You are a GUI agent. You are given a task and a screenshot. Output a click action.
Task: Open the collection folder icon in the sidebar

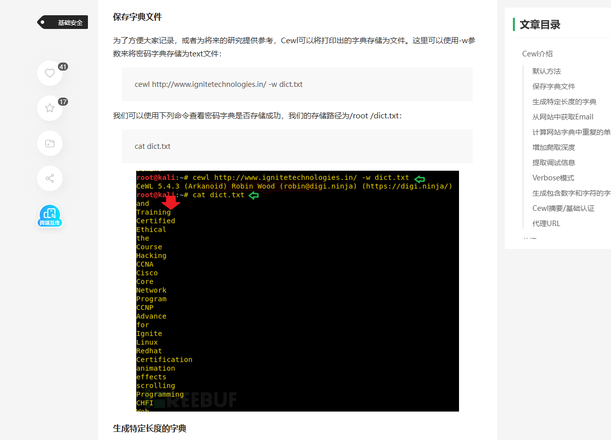(49, 143)
